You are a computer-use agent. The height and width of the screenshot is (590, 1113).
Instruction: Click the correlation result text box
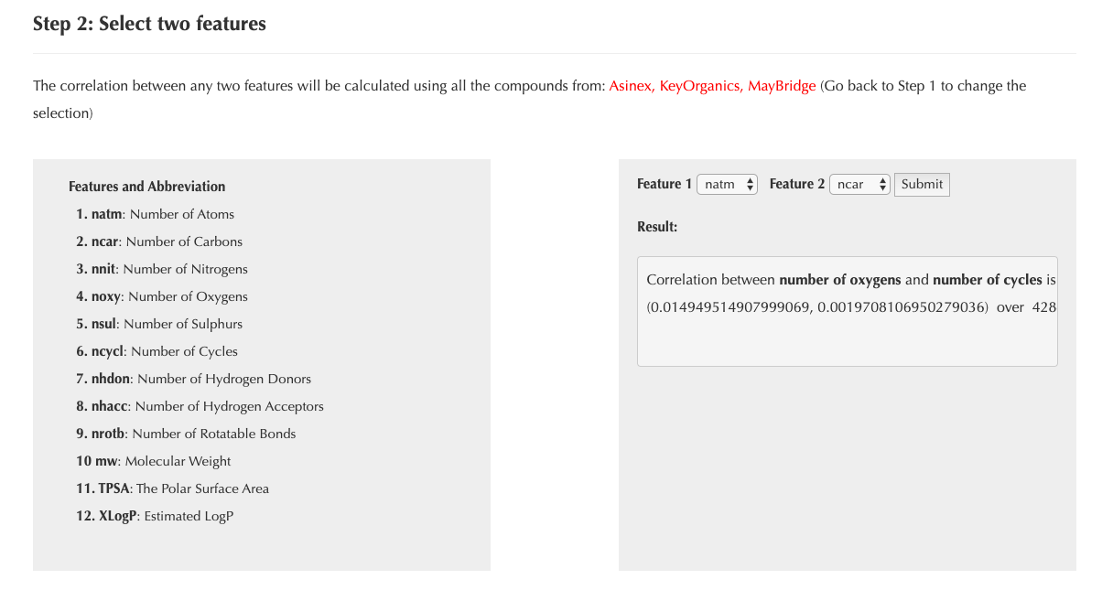[847, 311]
